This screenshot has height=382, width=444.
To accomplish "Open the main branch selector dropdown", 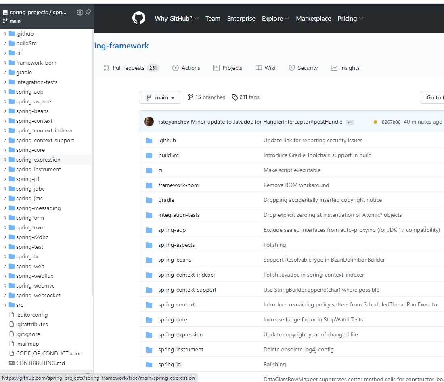I will (160, 97).
